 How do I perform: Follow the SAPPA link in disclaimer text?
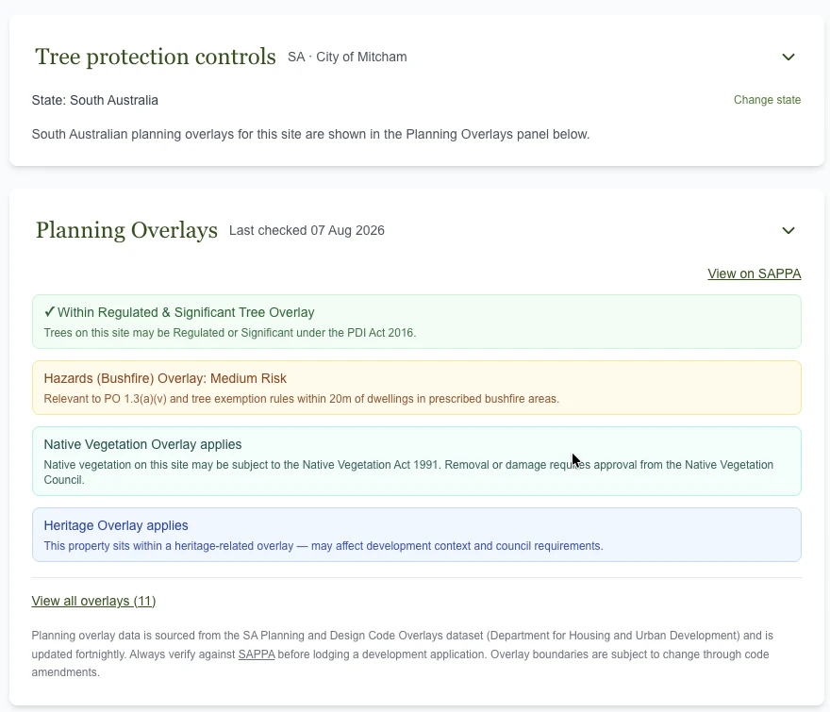[x=257, y=654]
